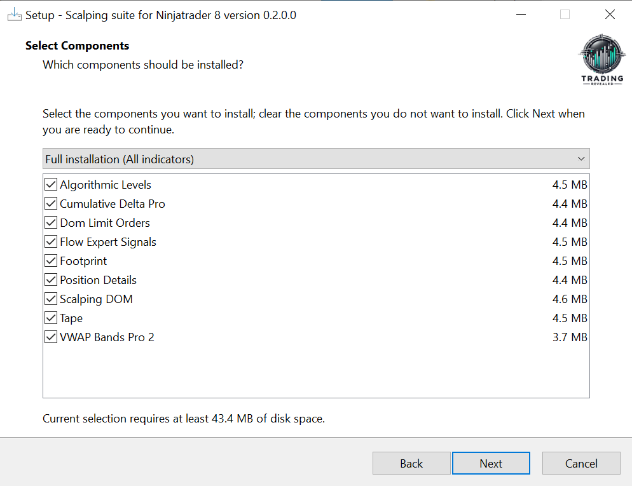Uncheck the Algorithmic Levels checkbox
632x486 pixels.
51,185
